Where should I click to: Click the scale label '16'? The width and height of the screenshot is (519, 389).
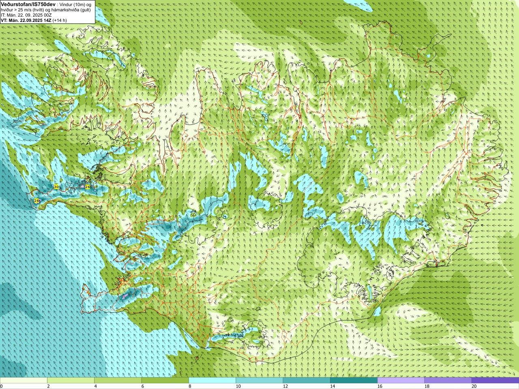[x=380, y=386]
